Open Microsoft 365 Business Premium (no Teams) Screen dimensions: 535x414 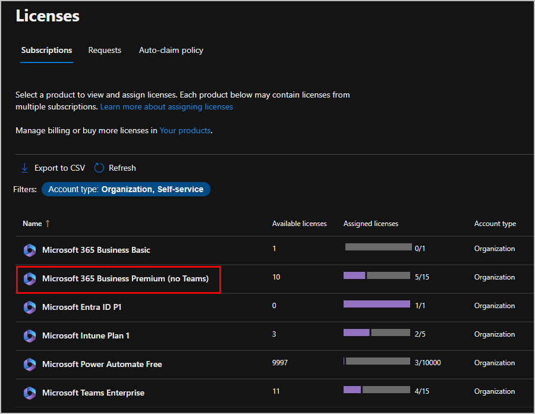click(125, 278)
